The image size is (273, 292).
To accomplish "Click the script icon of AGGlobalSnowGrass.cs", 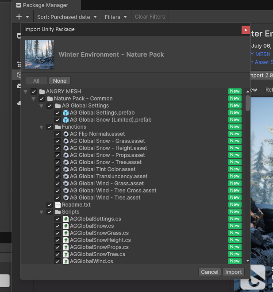I will [65, 233].
